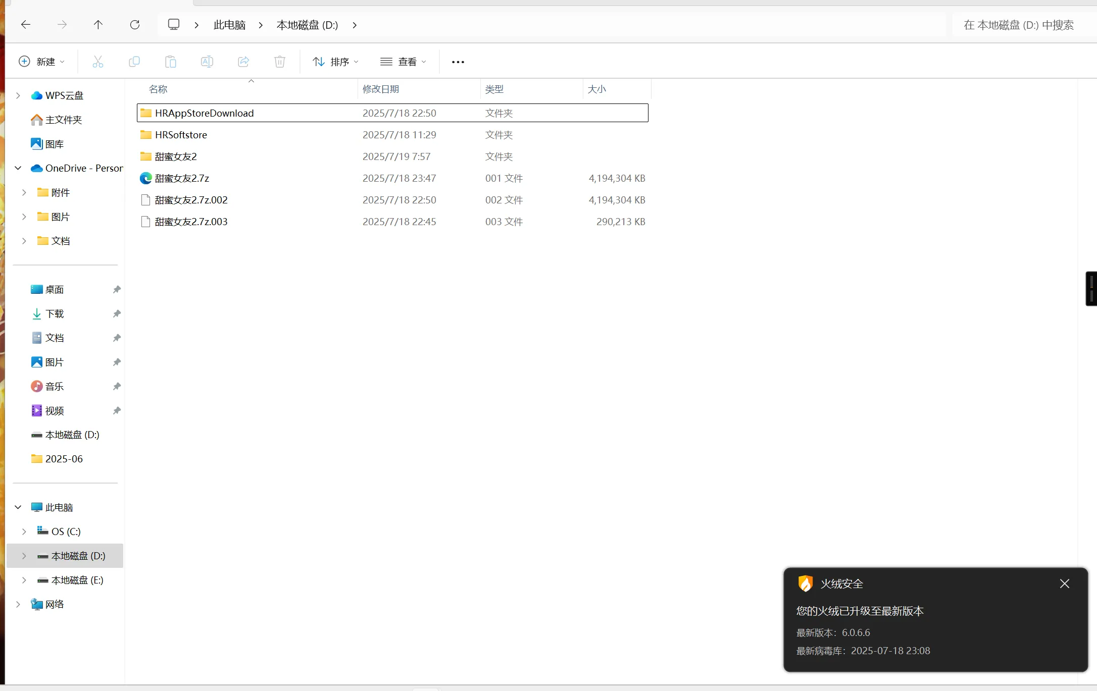Viewport: 1097px width, 691px height.
Task: Open 图库 in the sidebar
Action: point(47,144)
